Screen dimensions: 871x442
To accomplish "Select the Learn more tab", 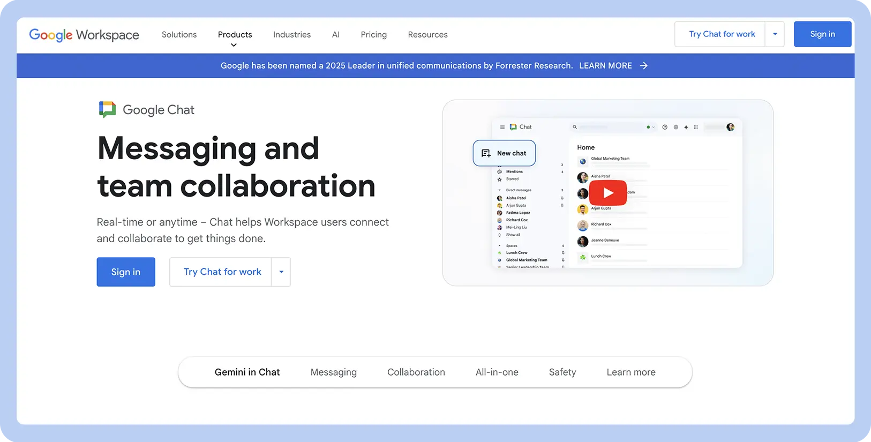I will [x=631, y=372].
